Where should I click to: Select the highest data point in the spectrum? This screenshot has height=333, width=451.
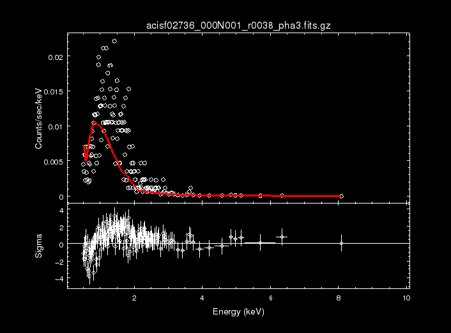pos(114,41)
